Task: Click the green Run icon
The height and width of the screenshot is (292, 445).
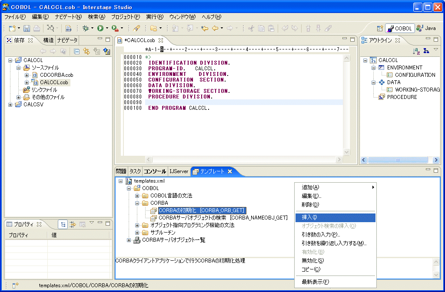Action: coord(100,28)
